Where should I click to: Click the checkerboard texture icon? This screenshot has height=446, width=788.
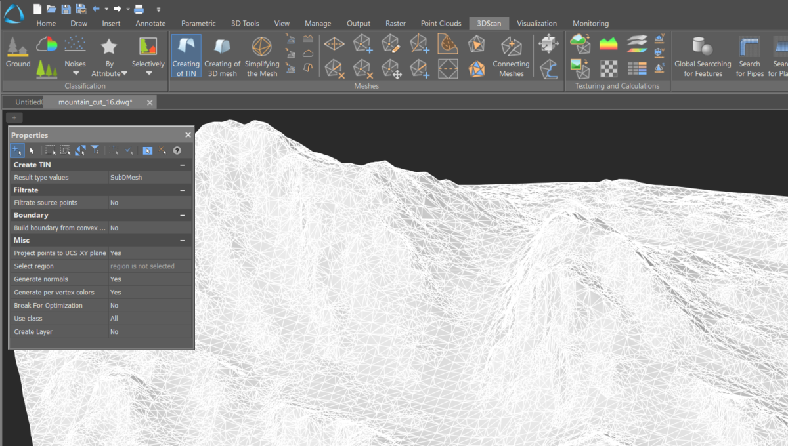[609, 68]
